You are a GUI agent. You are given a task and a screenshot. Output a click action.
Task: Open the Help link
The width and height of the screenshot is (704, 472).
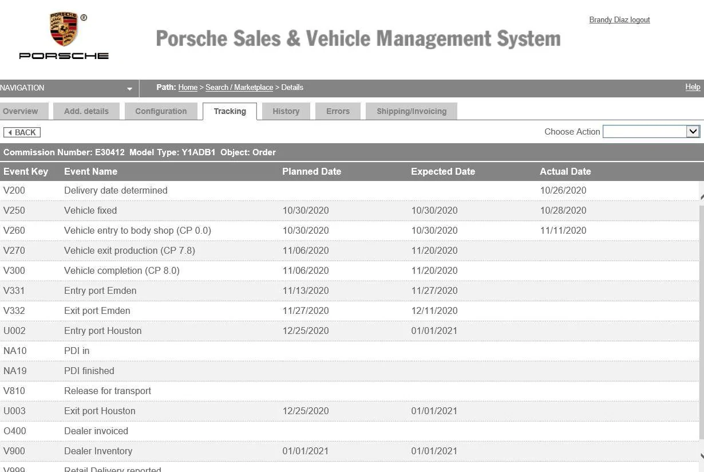[x=693, y=87]
